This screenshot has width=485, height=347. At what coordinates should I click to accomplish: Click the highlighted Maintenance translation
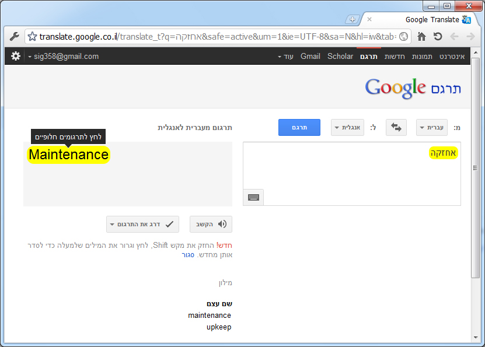pyautogui.click(x=69, y=155)
